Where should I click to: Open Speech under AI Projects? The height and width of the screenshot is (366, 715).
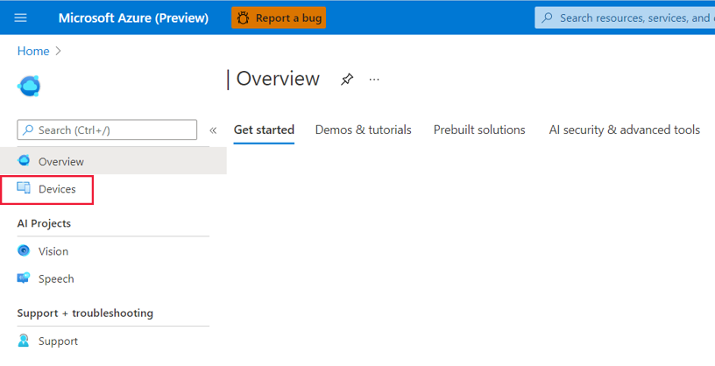coord(56,279)
